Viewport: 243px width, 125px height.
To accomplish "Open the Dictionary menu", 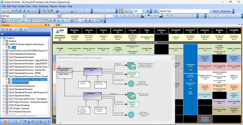I will point(44,6).
